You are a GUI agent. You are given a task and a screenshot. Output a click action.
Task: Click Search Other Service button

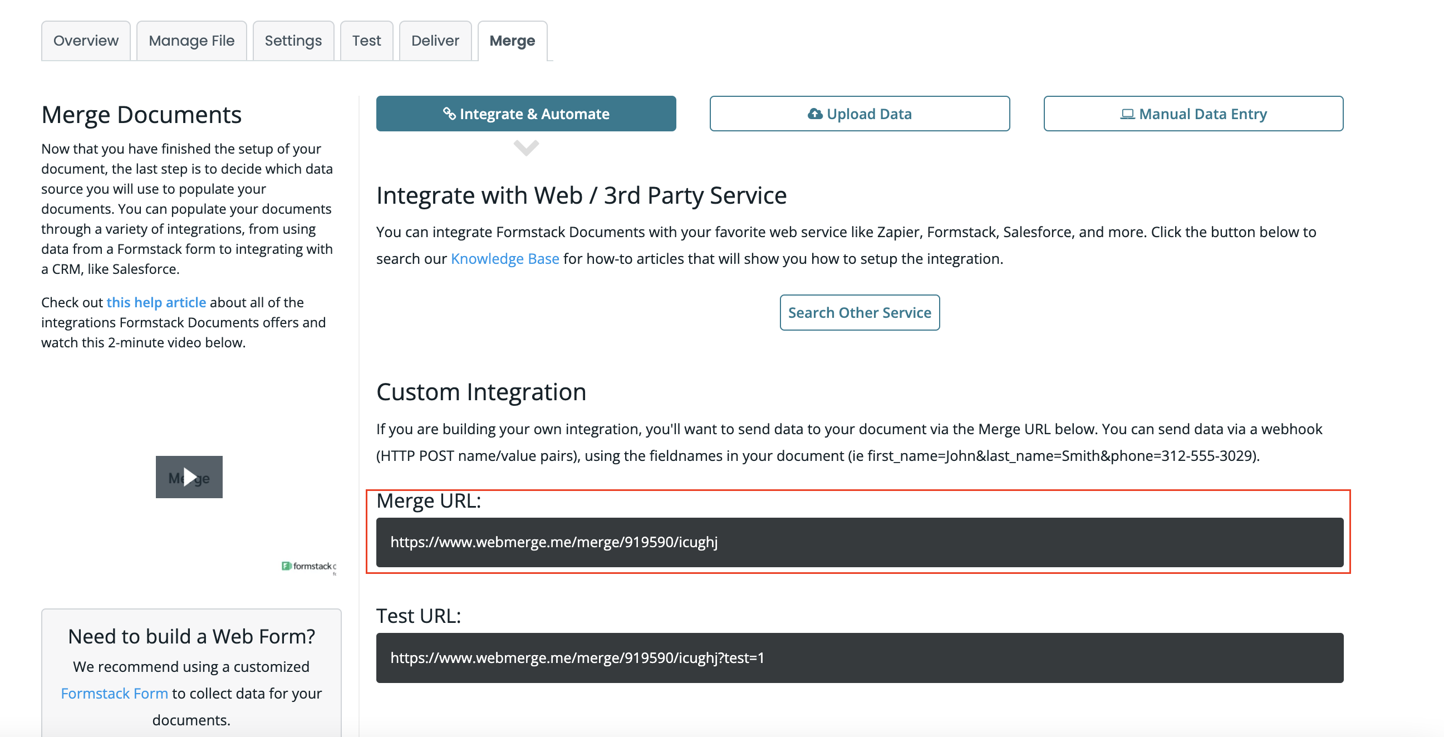coord(859,313)
